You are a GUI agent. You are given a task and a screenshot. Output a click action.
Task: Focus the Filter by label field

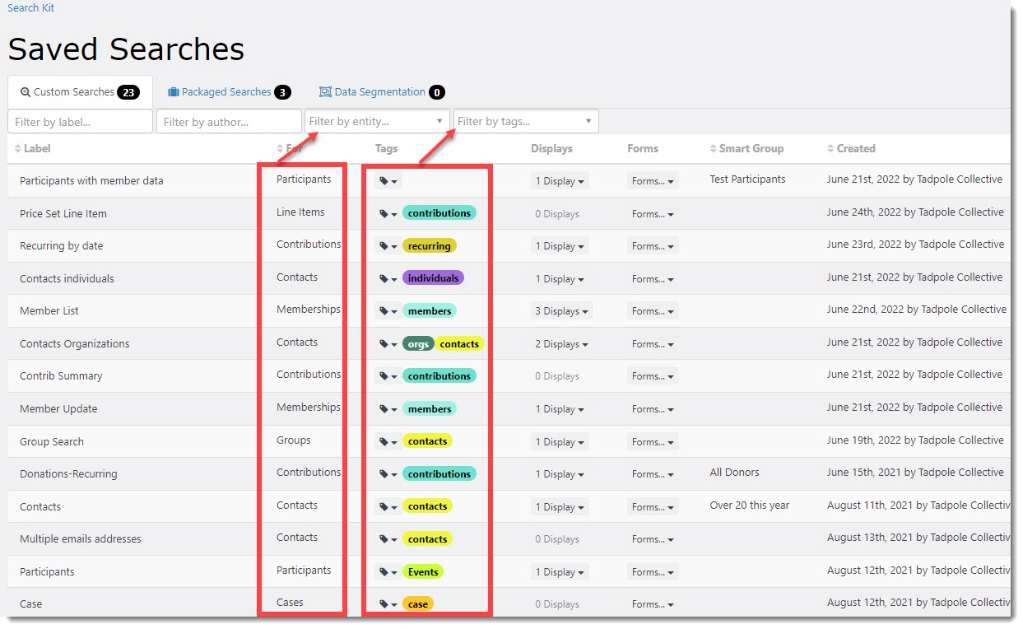tap(80, 121)
